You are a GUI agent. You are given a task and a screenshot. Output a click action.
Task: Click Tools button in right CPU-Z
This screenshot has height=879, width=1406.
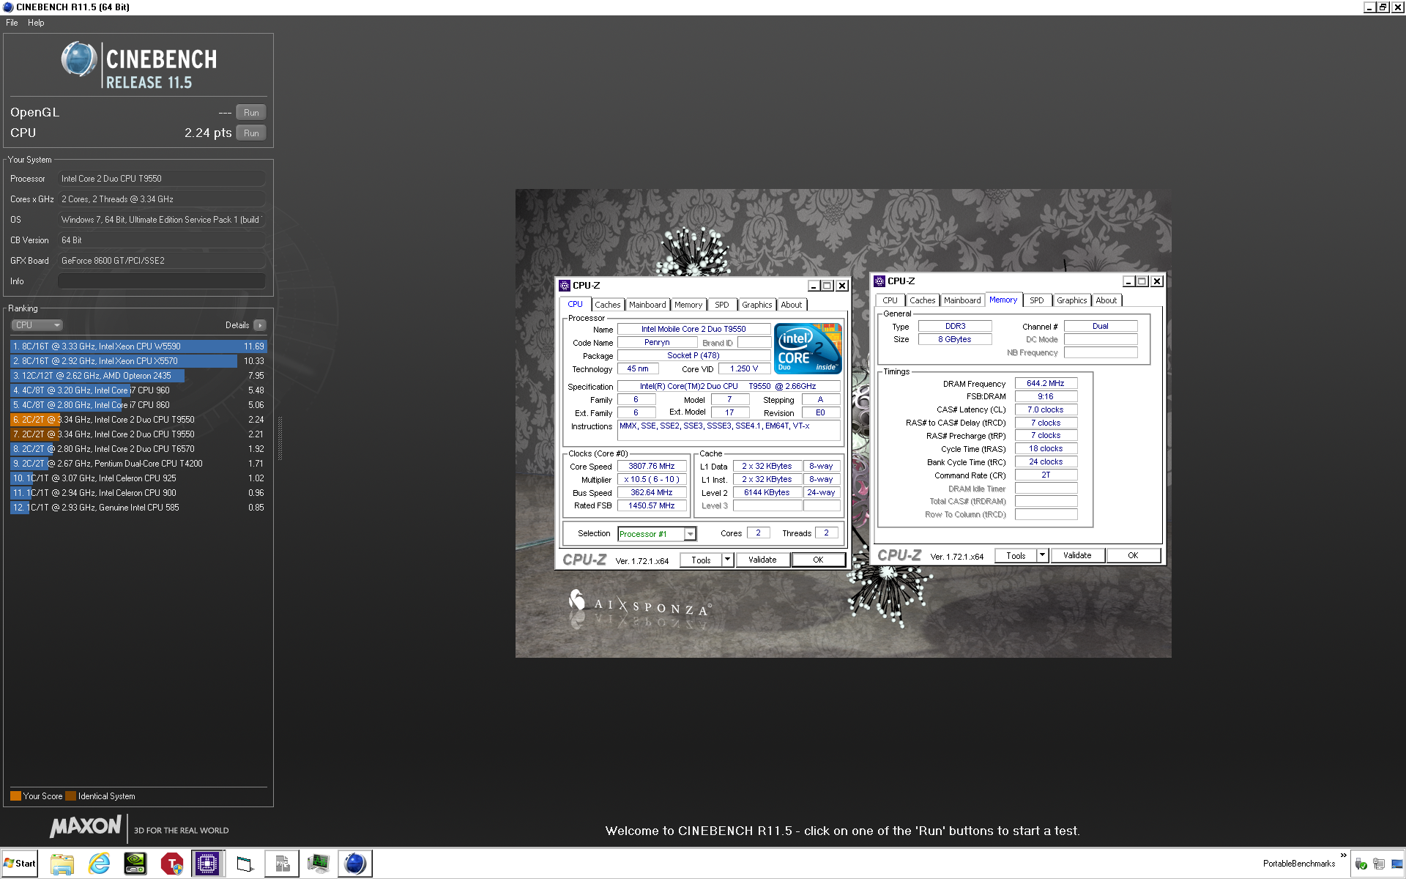coord(1016,555)
